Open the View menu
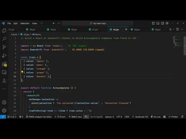 pyautogui.click(x=35, y=23)
